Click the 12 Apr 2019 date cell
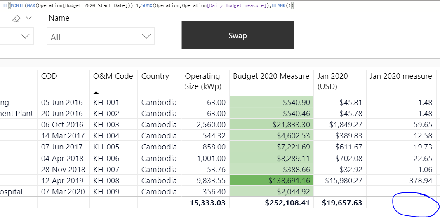The height and width of the screenshot is (217, 440). 62,180
